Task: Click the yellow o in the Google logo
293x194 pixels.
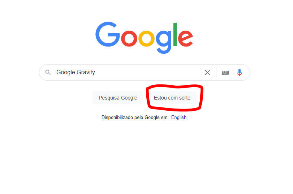Action: pos(146,39)
